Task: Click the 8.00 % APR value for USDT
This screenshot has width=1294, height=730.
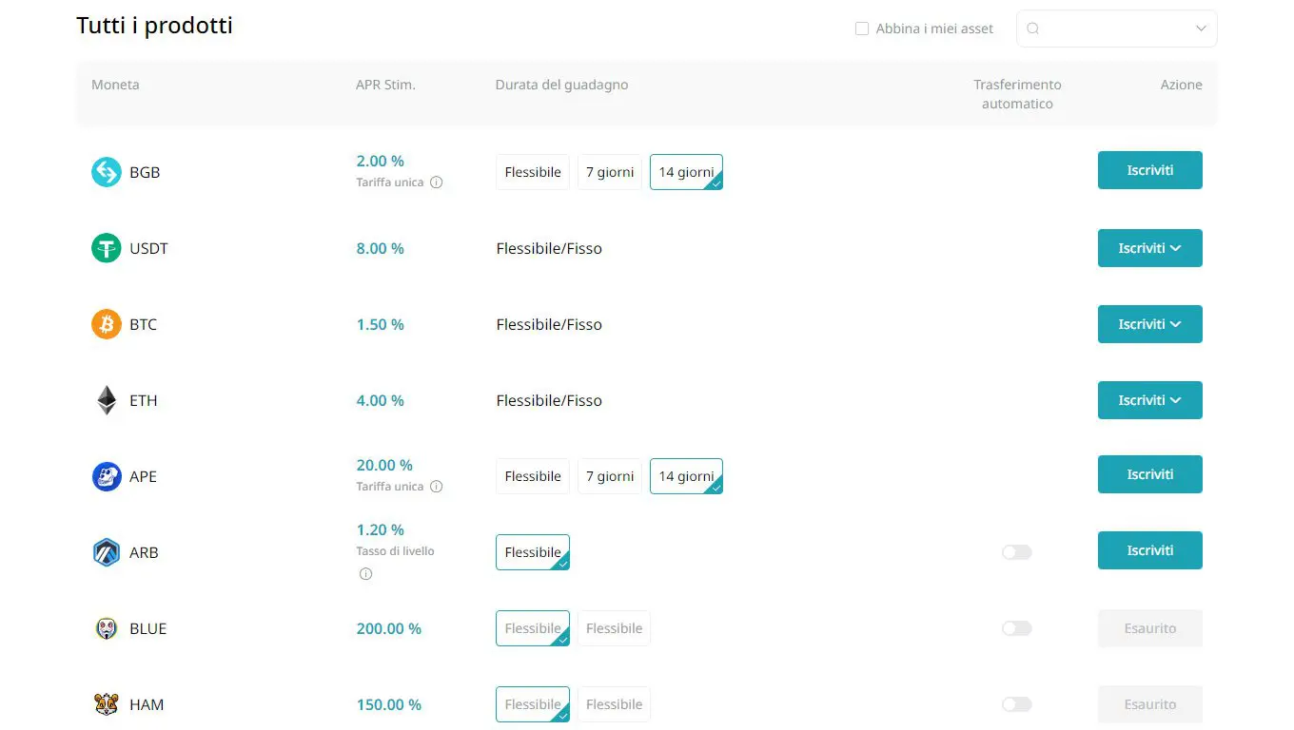Action: coord(380,248)
